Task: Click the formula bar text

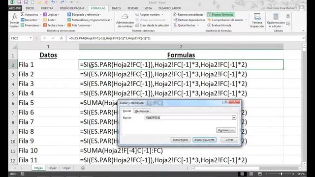Action: click(109, 38)
